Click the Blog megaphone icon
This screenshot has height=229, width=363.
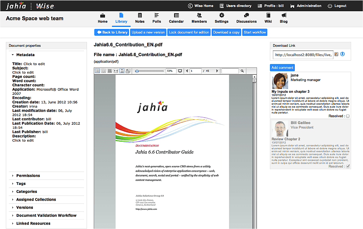[x=284, y=15]
